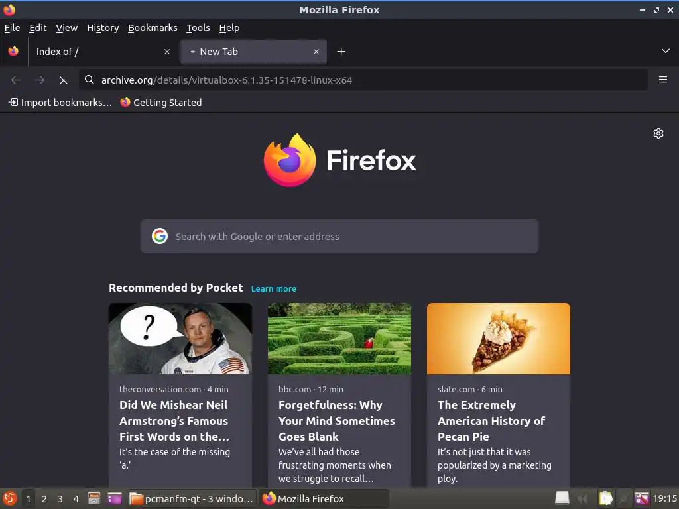
Task: Click the 'Recommended by Pocket' heading
Action: (176, 288)
